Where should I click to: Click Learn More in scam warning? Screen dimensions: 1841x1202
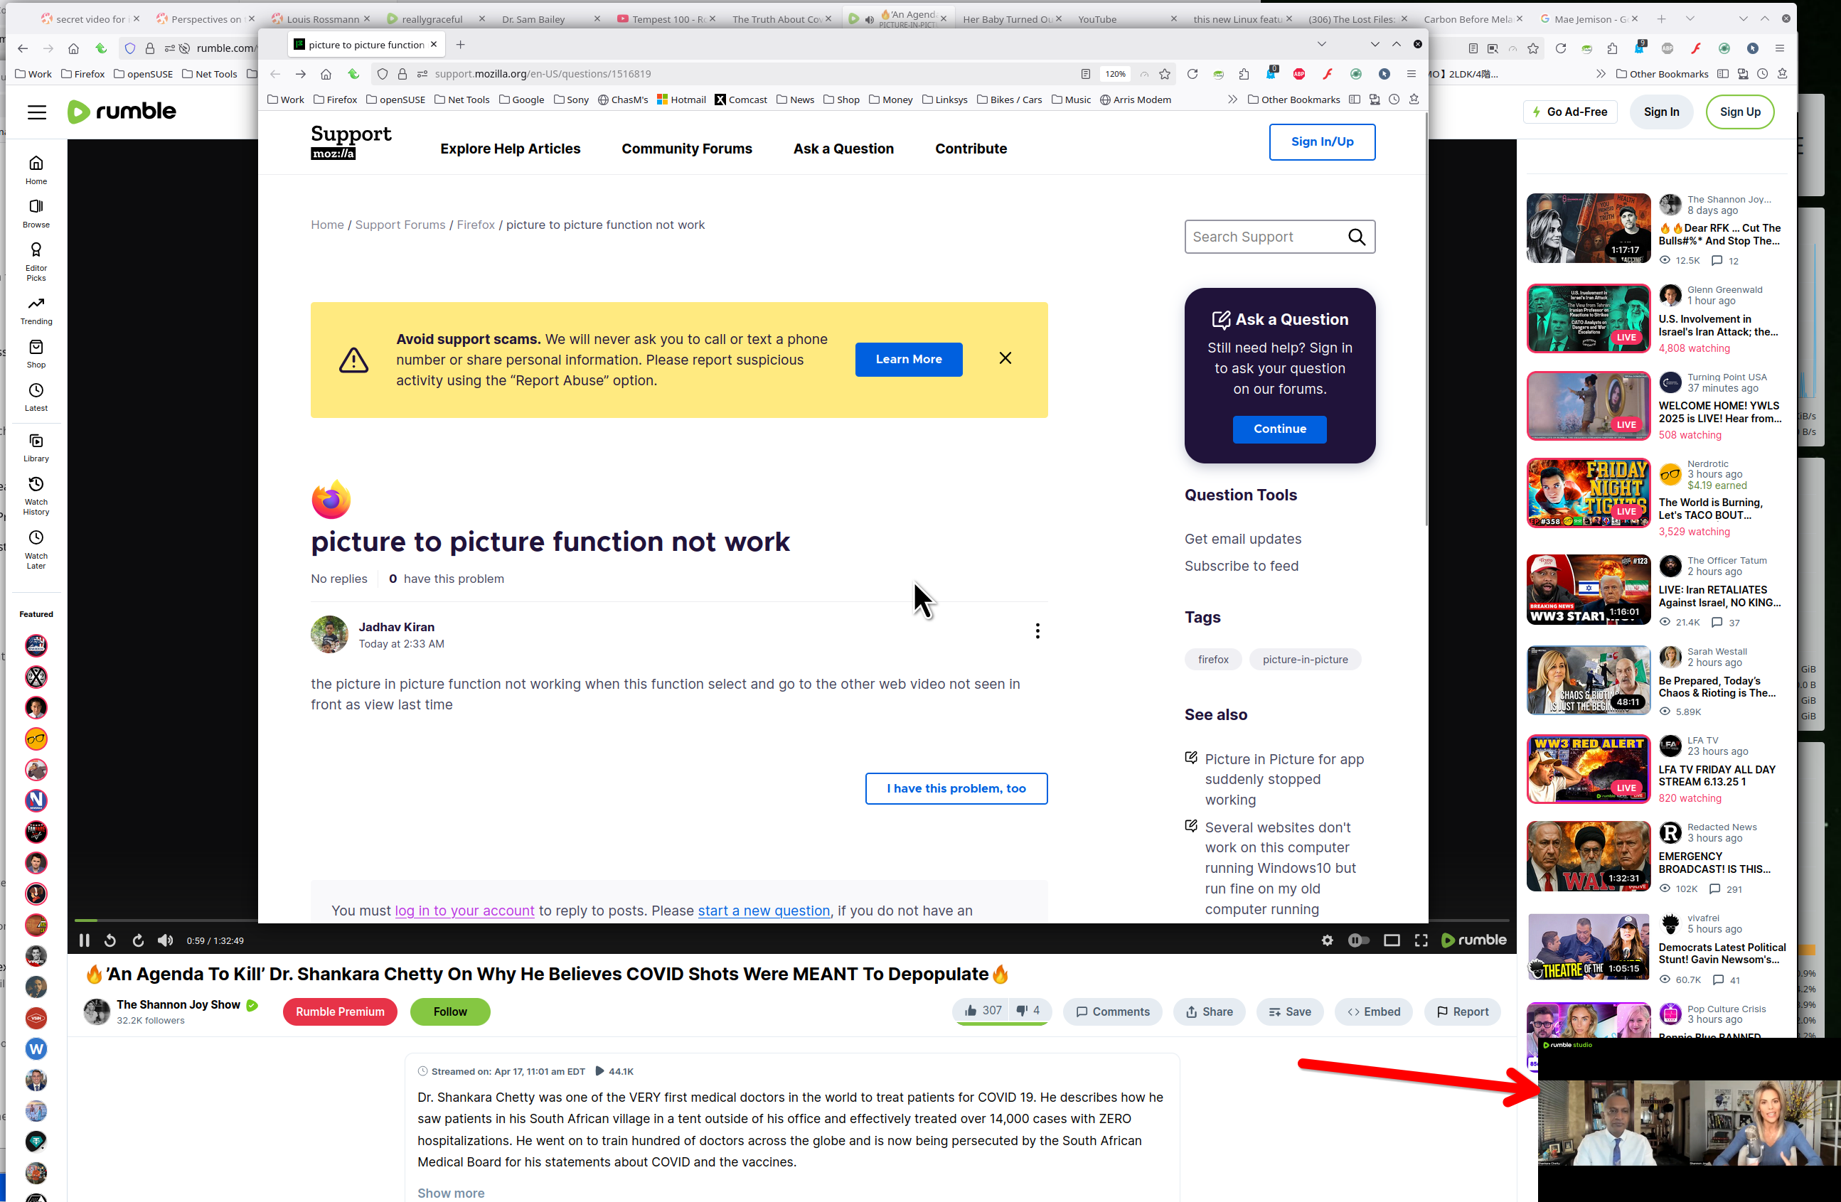tap(908, 359)
